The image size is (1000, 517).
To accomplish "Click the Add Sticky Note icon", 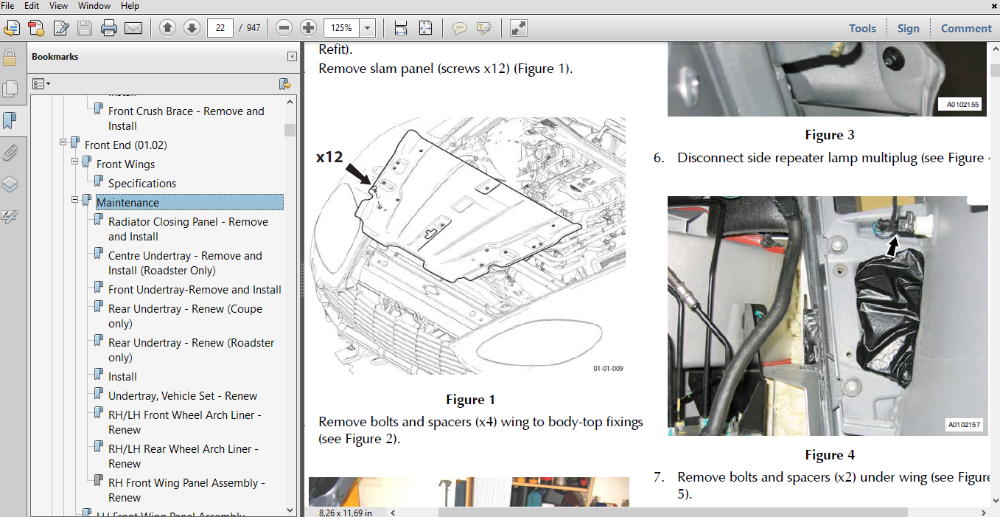I will coord(459,27).
